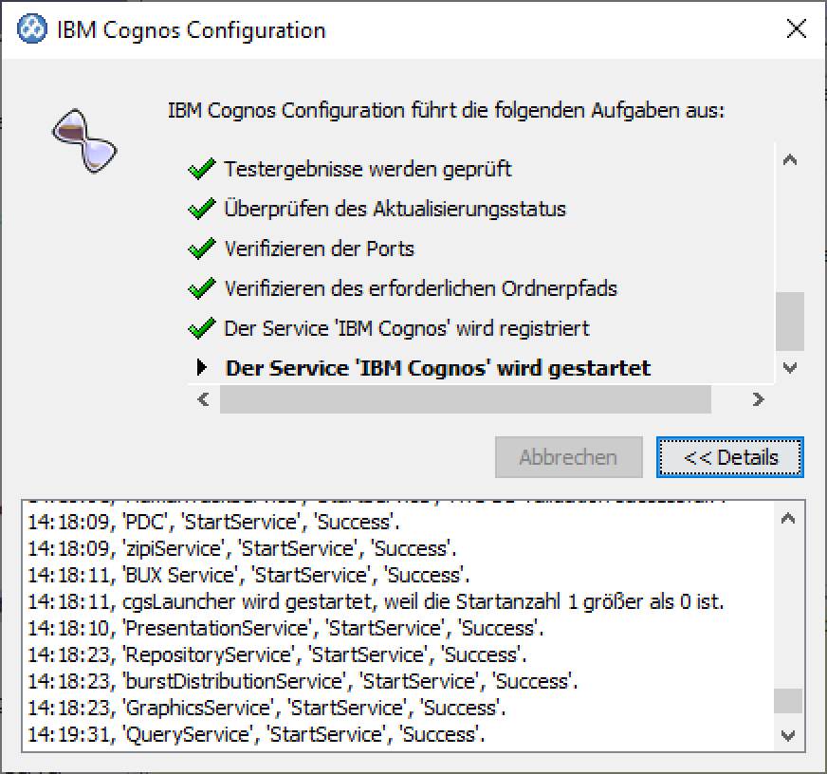Click checkmark beside Service wird registriert
827x774 pixels.
click(x=201, y=328)
